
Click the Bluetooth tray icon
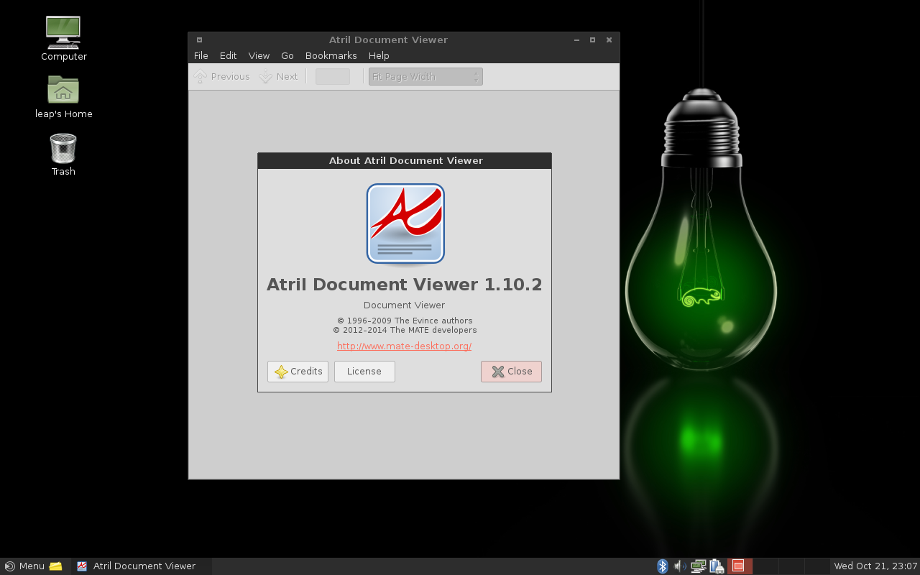662,566
